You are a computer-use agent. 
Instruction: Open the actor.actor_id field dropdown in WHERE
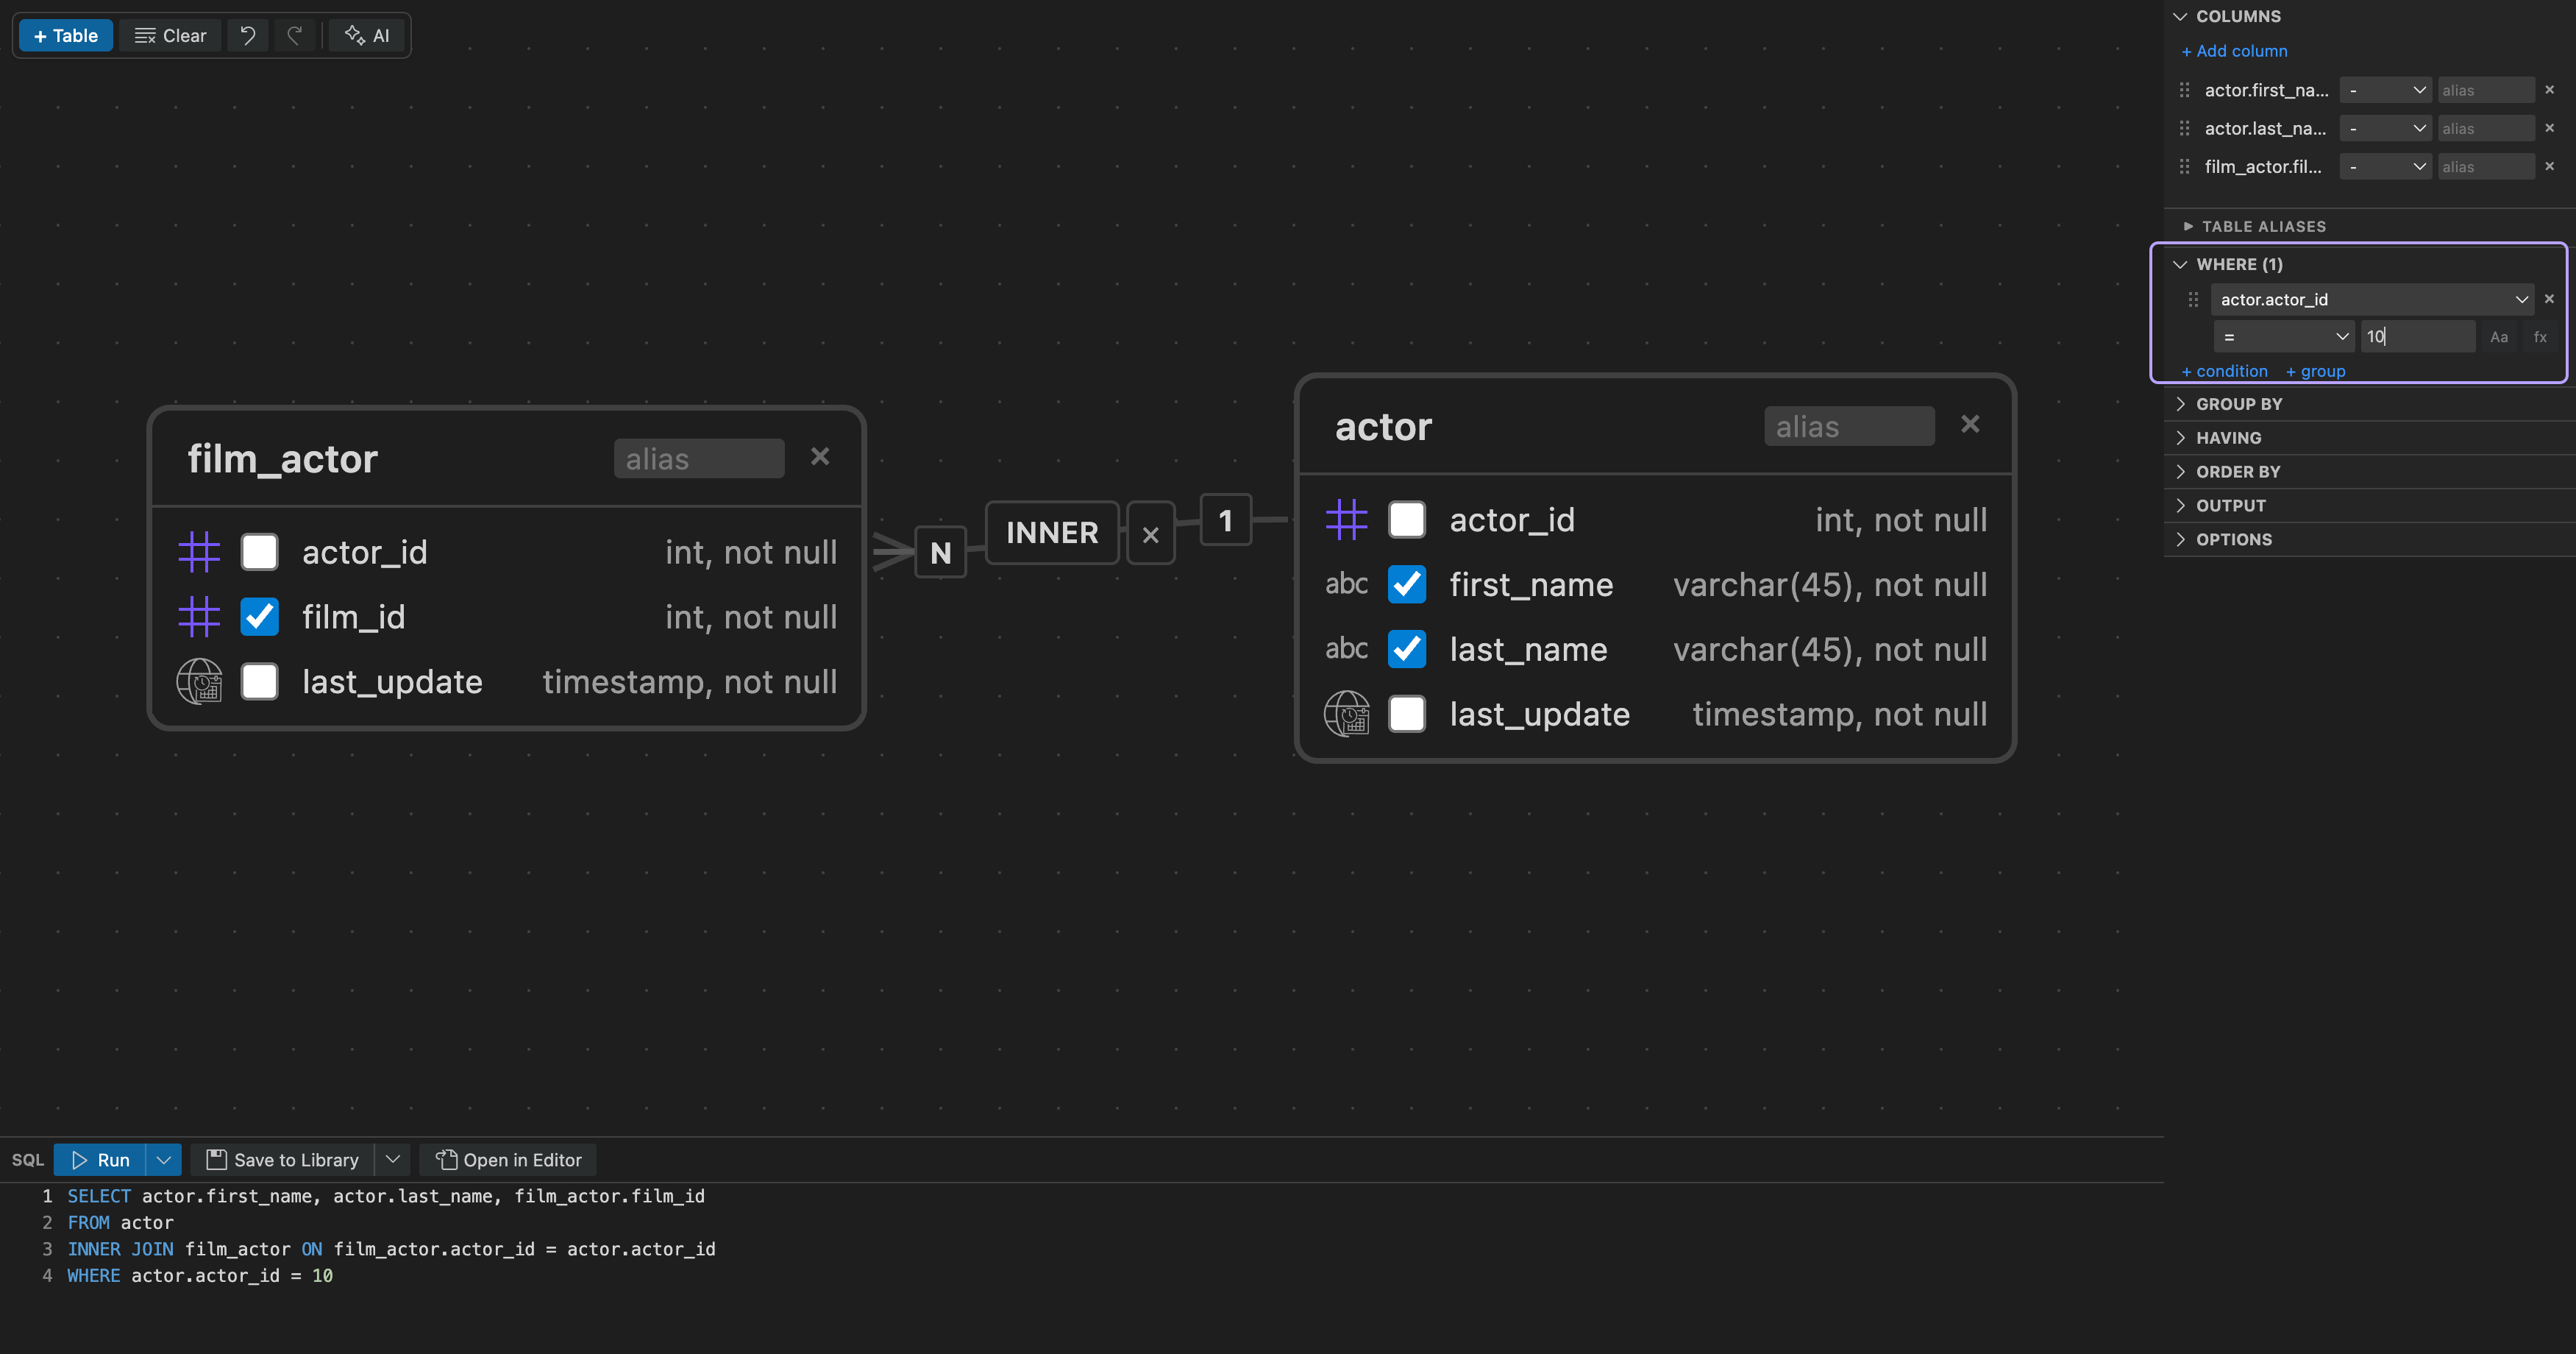point(2372,299)
